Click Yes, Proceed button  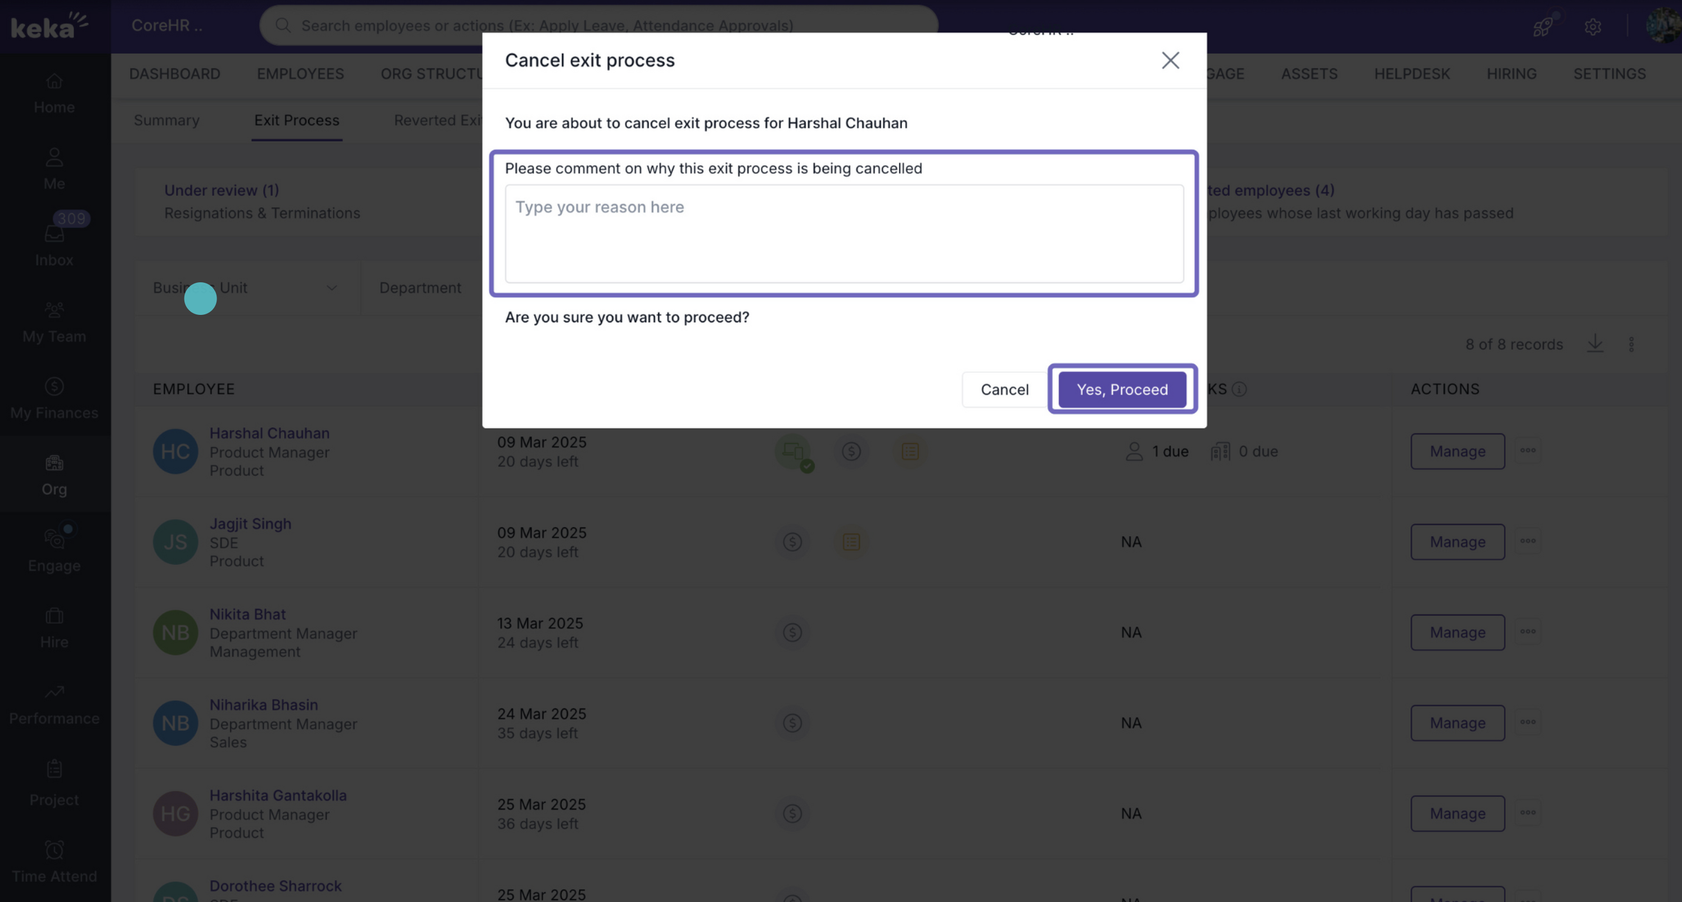point(1122,389)
